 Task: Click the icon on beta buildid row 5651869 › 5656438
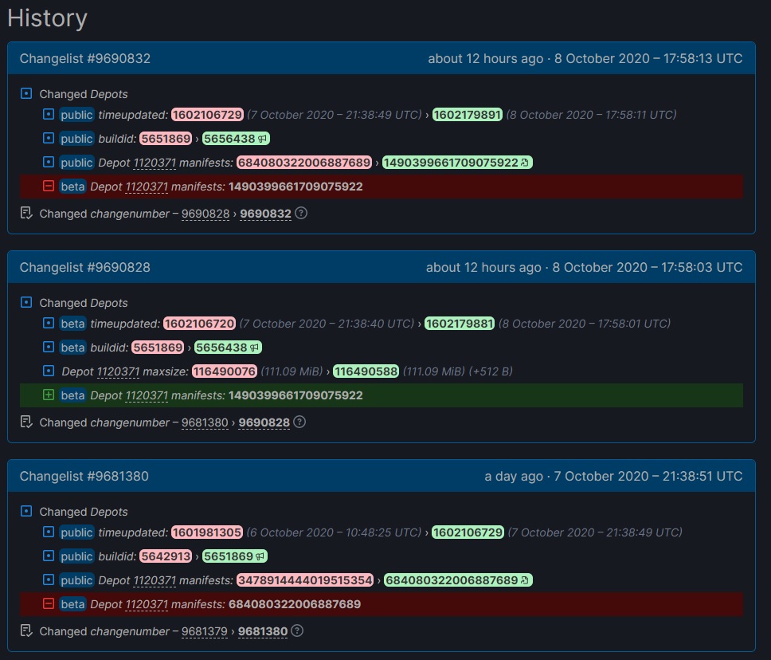point(48,347)
